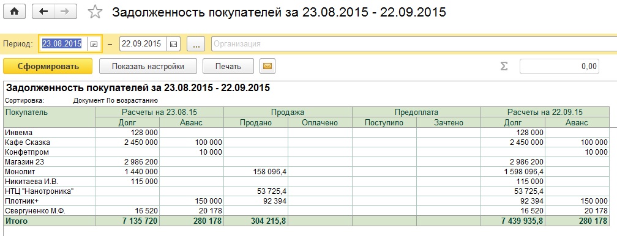The width and height of the screenshot is (617, 236).
Task: Select the Монолит customer cell
Action: pos(50,171)
